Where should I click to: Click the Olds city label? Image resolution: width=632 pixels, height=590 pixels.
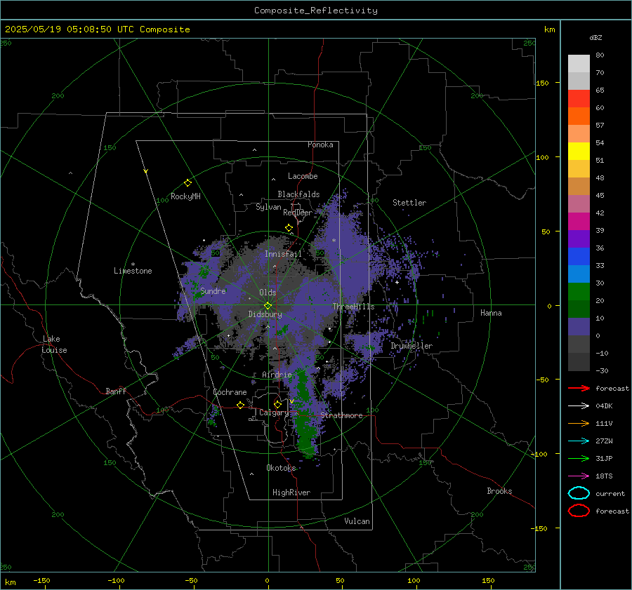268,292
